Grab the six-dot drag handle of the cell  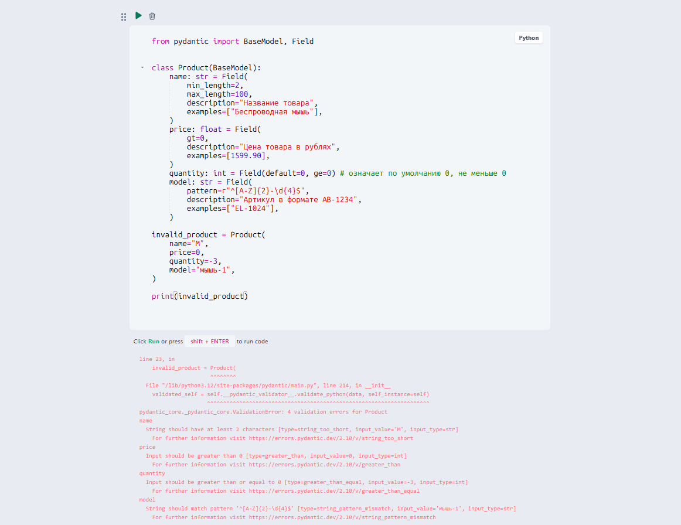click(x=124, y=17)
